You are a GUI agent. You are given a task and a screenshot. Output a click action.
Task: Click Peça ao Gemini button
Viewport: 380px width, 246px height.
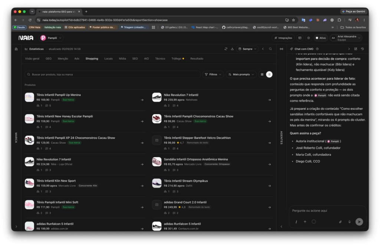click(x=353, y=11)
